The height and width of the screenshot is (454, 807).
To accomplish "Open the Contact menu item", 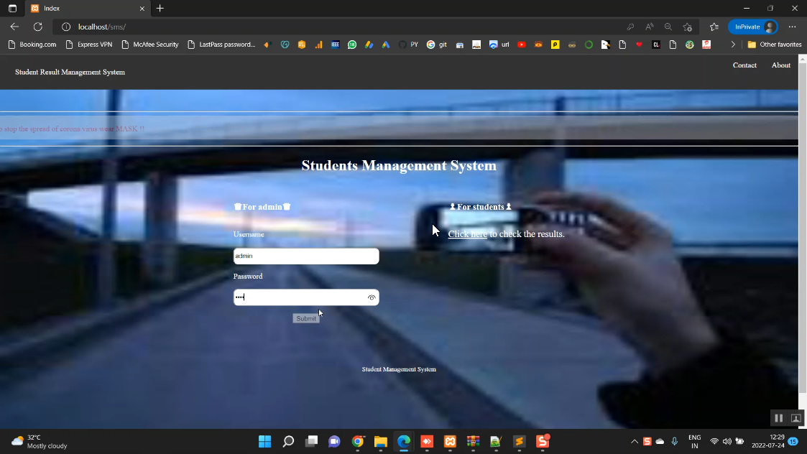I will 744,65.
